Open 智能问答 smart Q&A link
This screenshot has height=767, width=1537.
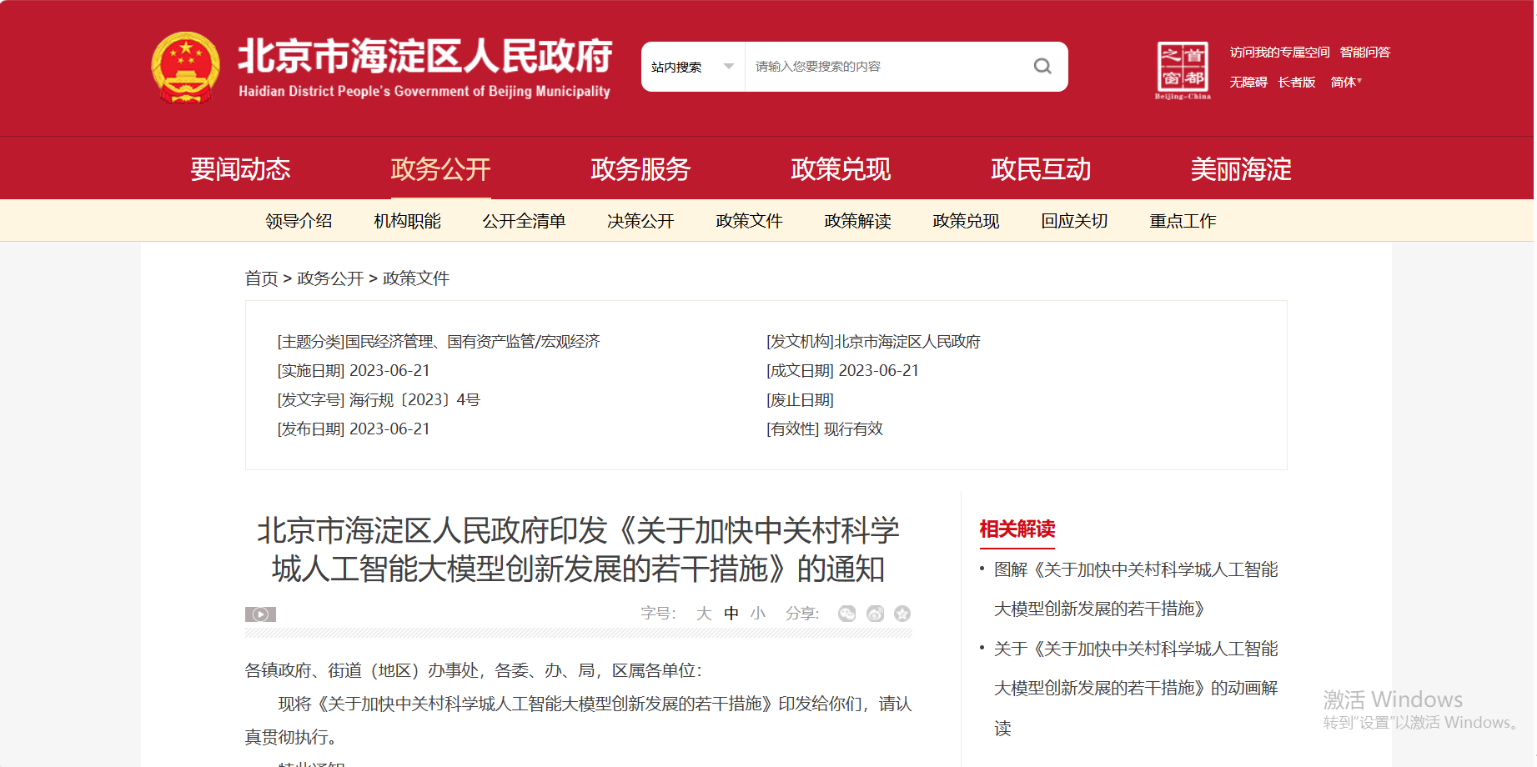pyautogui.click(x=1364, y=52)
